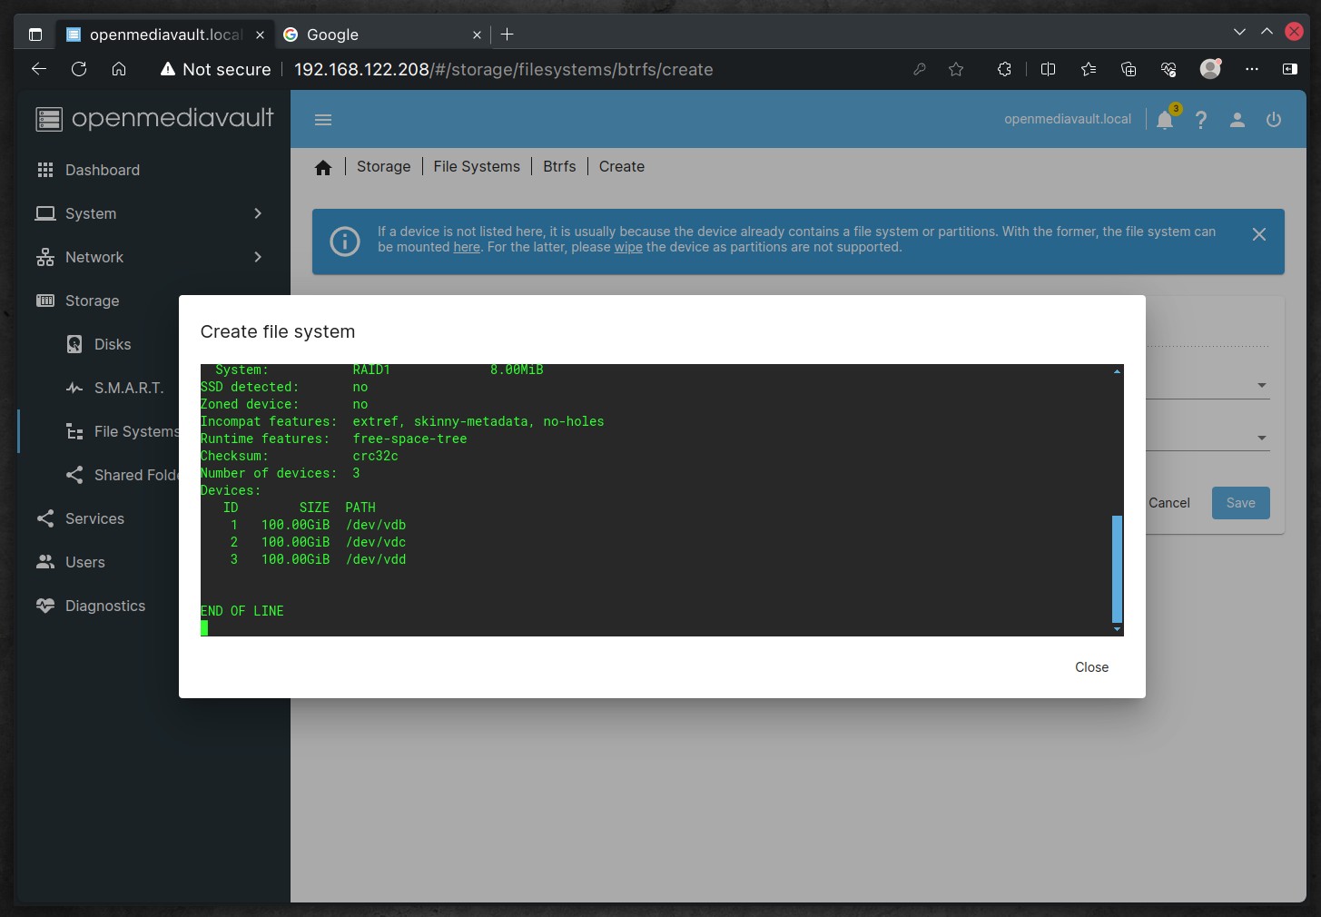
Task: Open the browser sidebar panel icon
Action: click(1290, 69)
